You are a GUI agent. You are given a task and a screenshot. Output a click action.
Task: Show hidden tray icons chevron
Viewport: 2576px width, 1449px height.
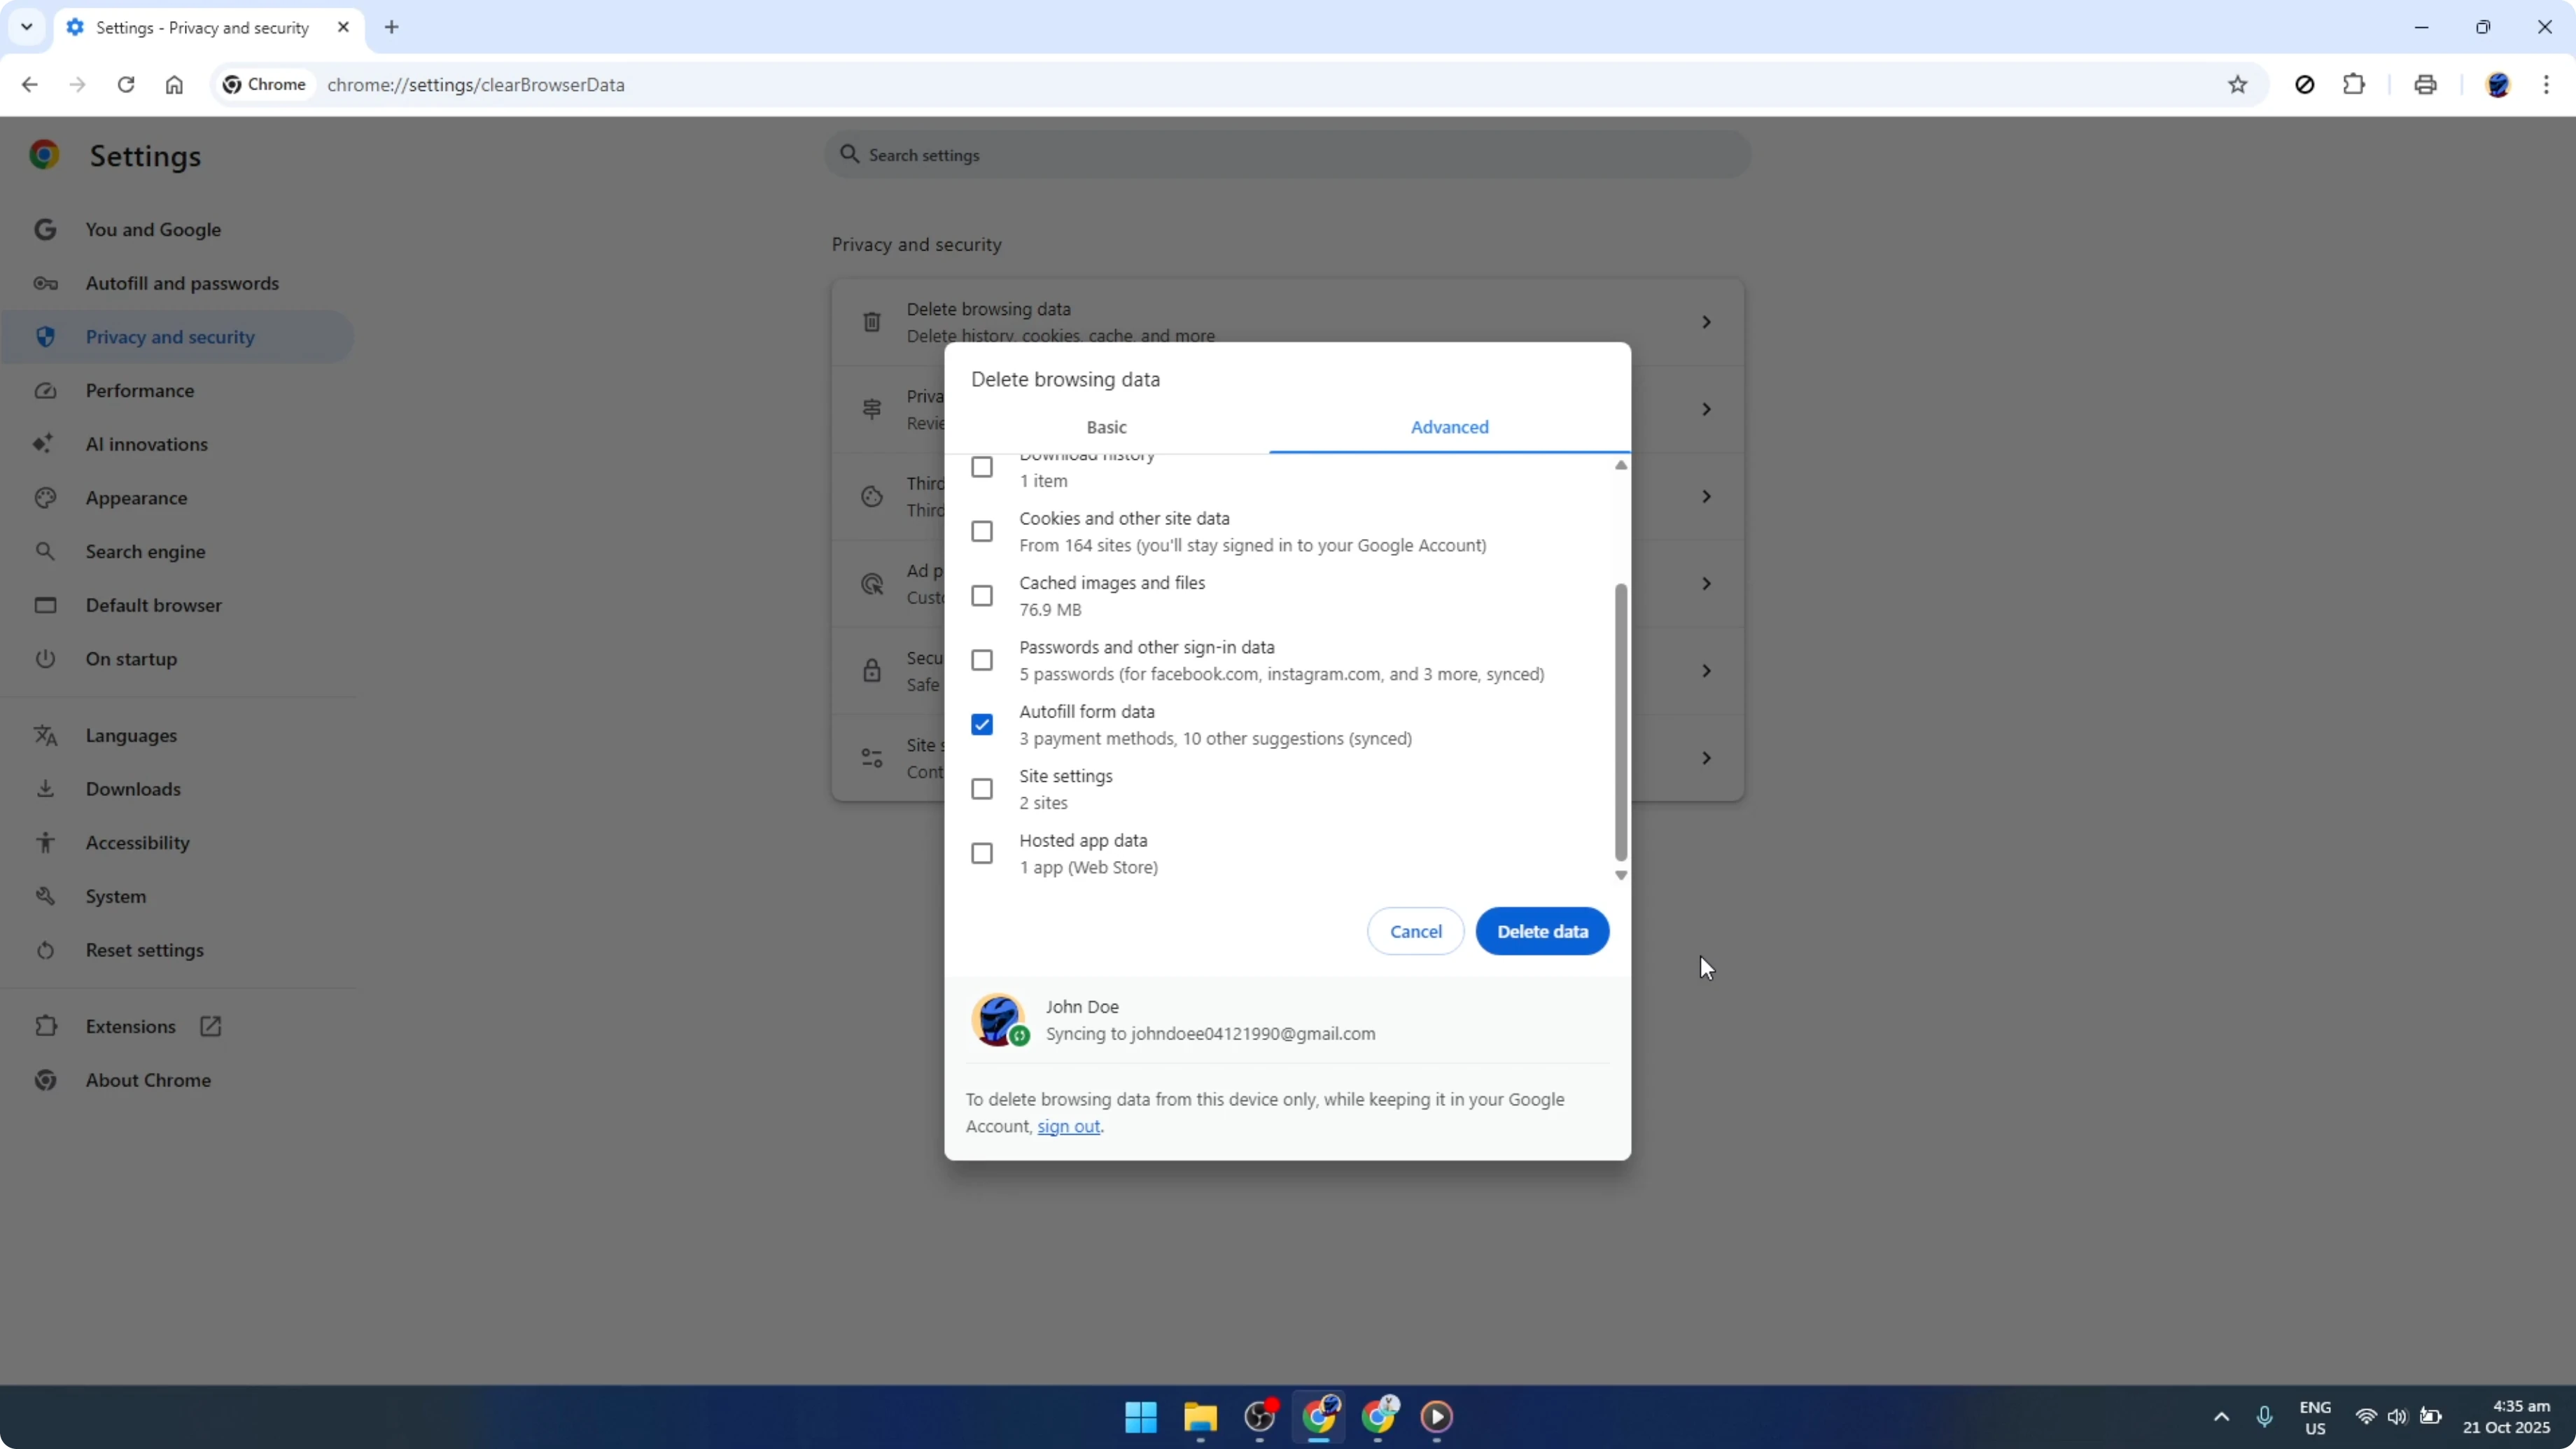click(2221, 1417)
